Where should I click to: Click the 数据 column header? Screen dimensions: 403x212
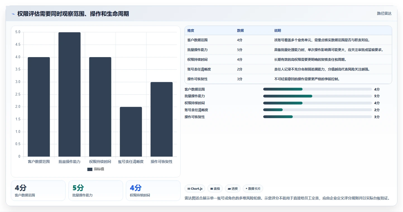coord(241,31)
